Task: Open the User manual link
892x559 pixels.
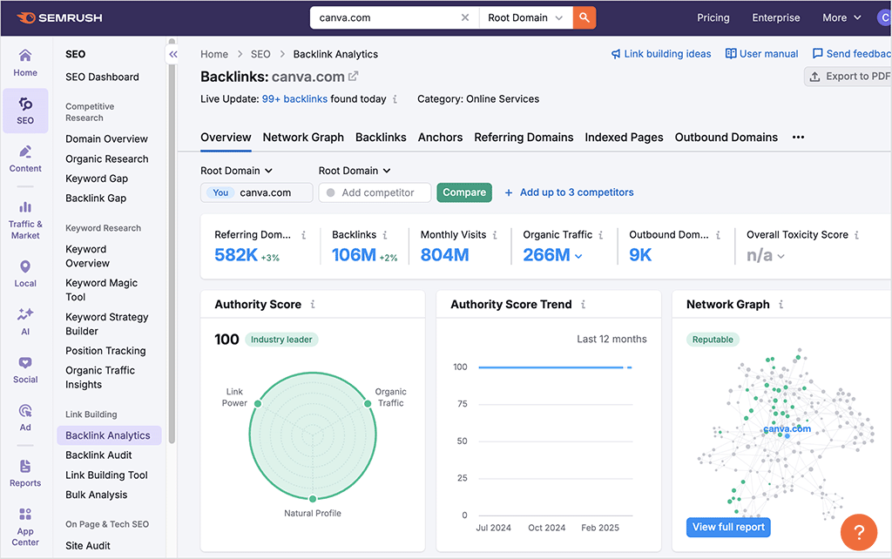Action: [x=761, y=53]
